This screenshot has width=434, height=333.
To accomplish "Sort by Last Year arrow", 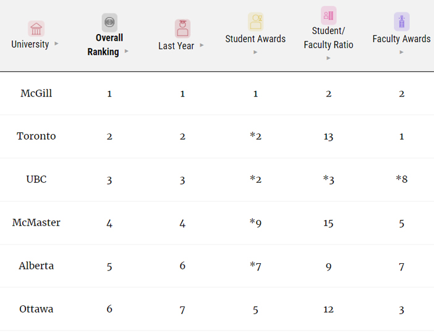I will coord(202,45).
